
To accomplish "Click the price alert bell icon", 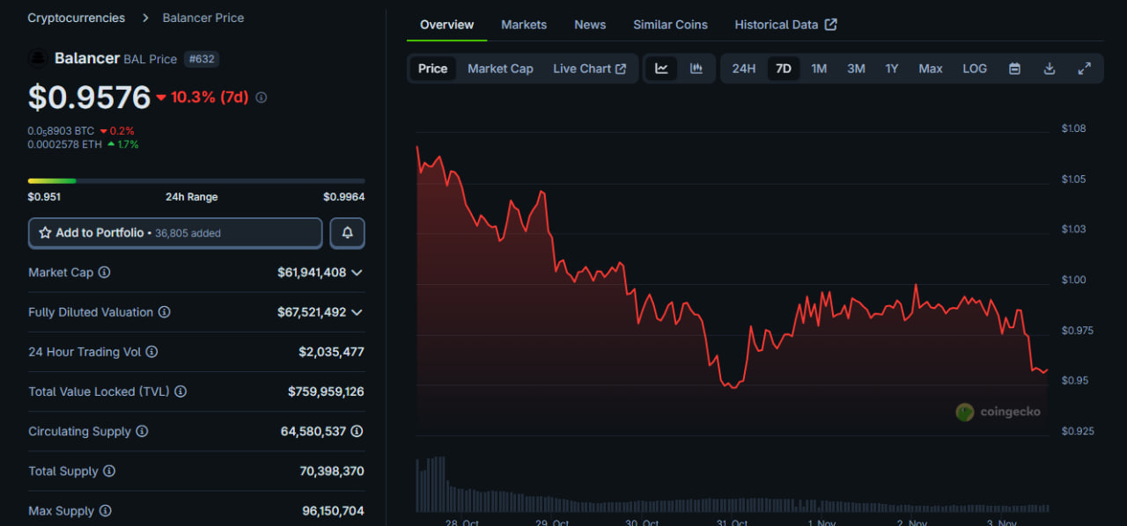I will tap(347, 233).
